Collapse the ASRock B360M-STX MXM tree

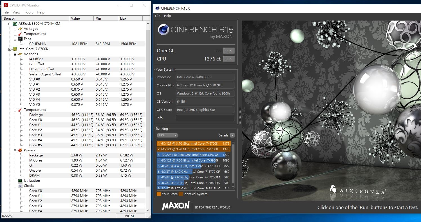[10, 24]
